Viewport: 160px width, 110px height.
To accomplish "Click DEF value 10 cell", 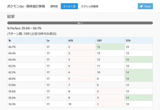I will (x=110, y=72).
